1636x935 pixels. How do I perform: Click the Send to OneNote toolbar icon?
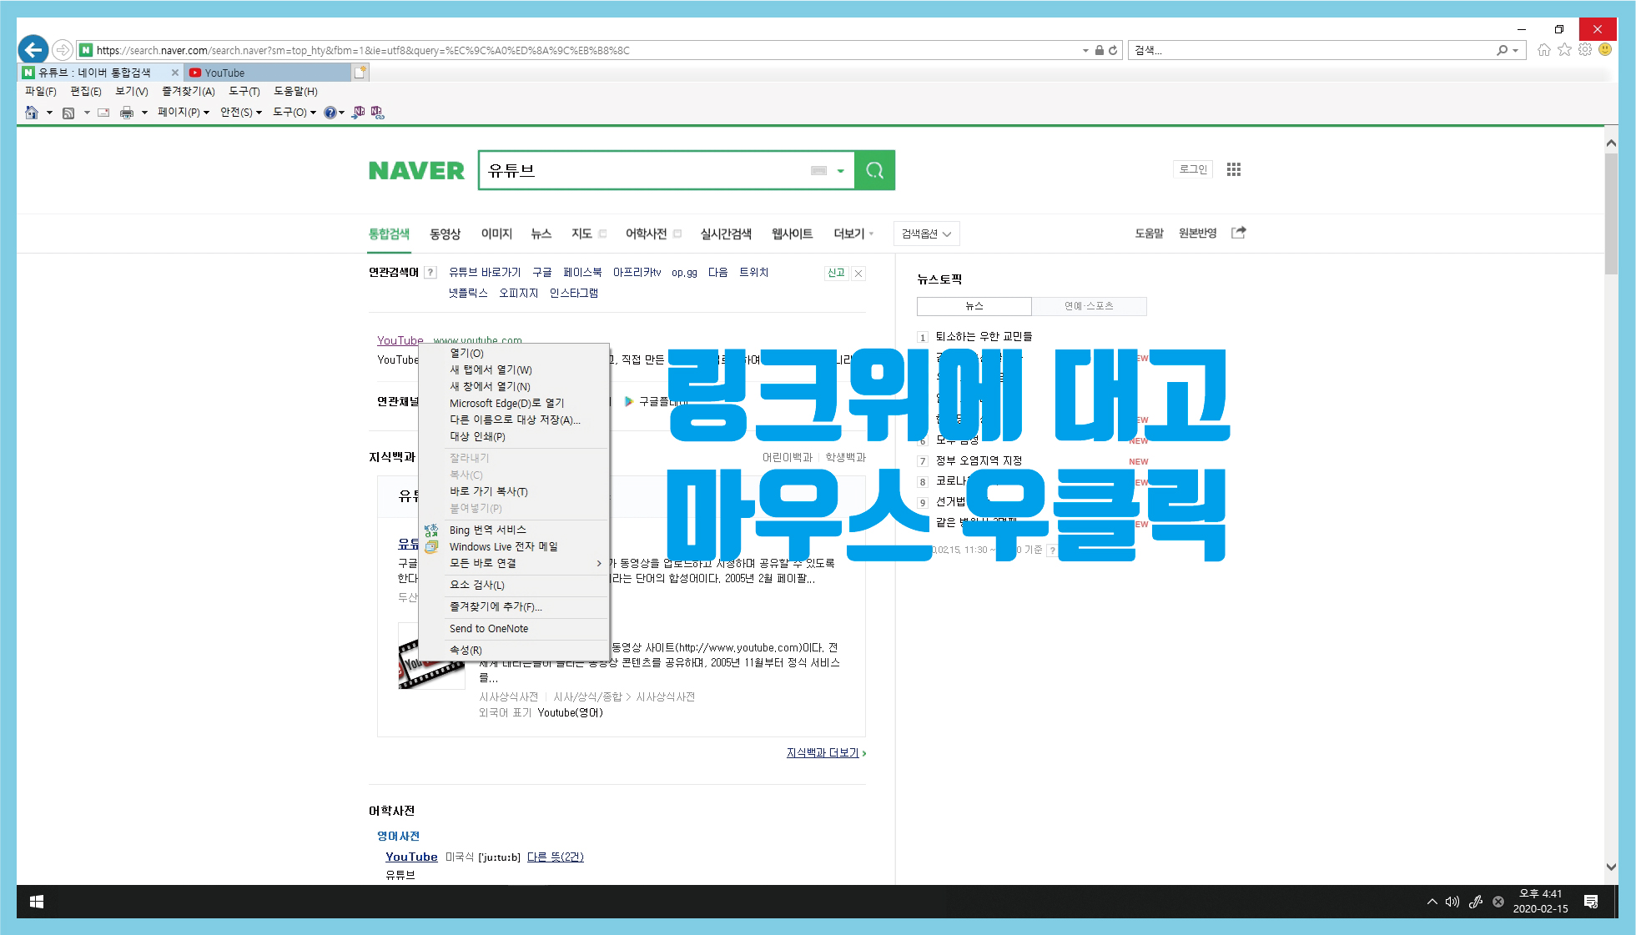pos(359,113)
